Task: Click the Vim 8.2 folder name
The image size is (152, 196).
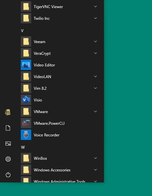Action: click(40, 88)
